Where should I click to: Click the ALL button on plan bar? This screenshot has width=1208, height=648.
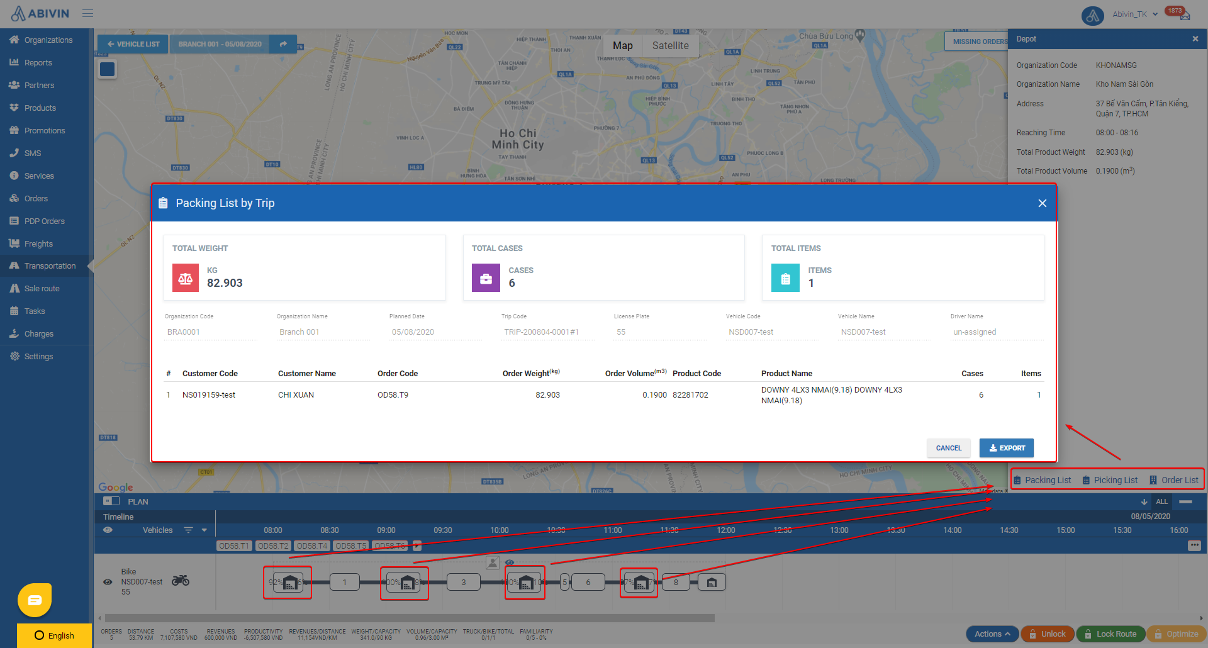tap(1161, 501)
